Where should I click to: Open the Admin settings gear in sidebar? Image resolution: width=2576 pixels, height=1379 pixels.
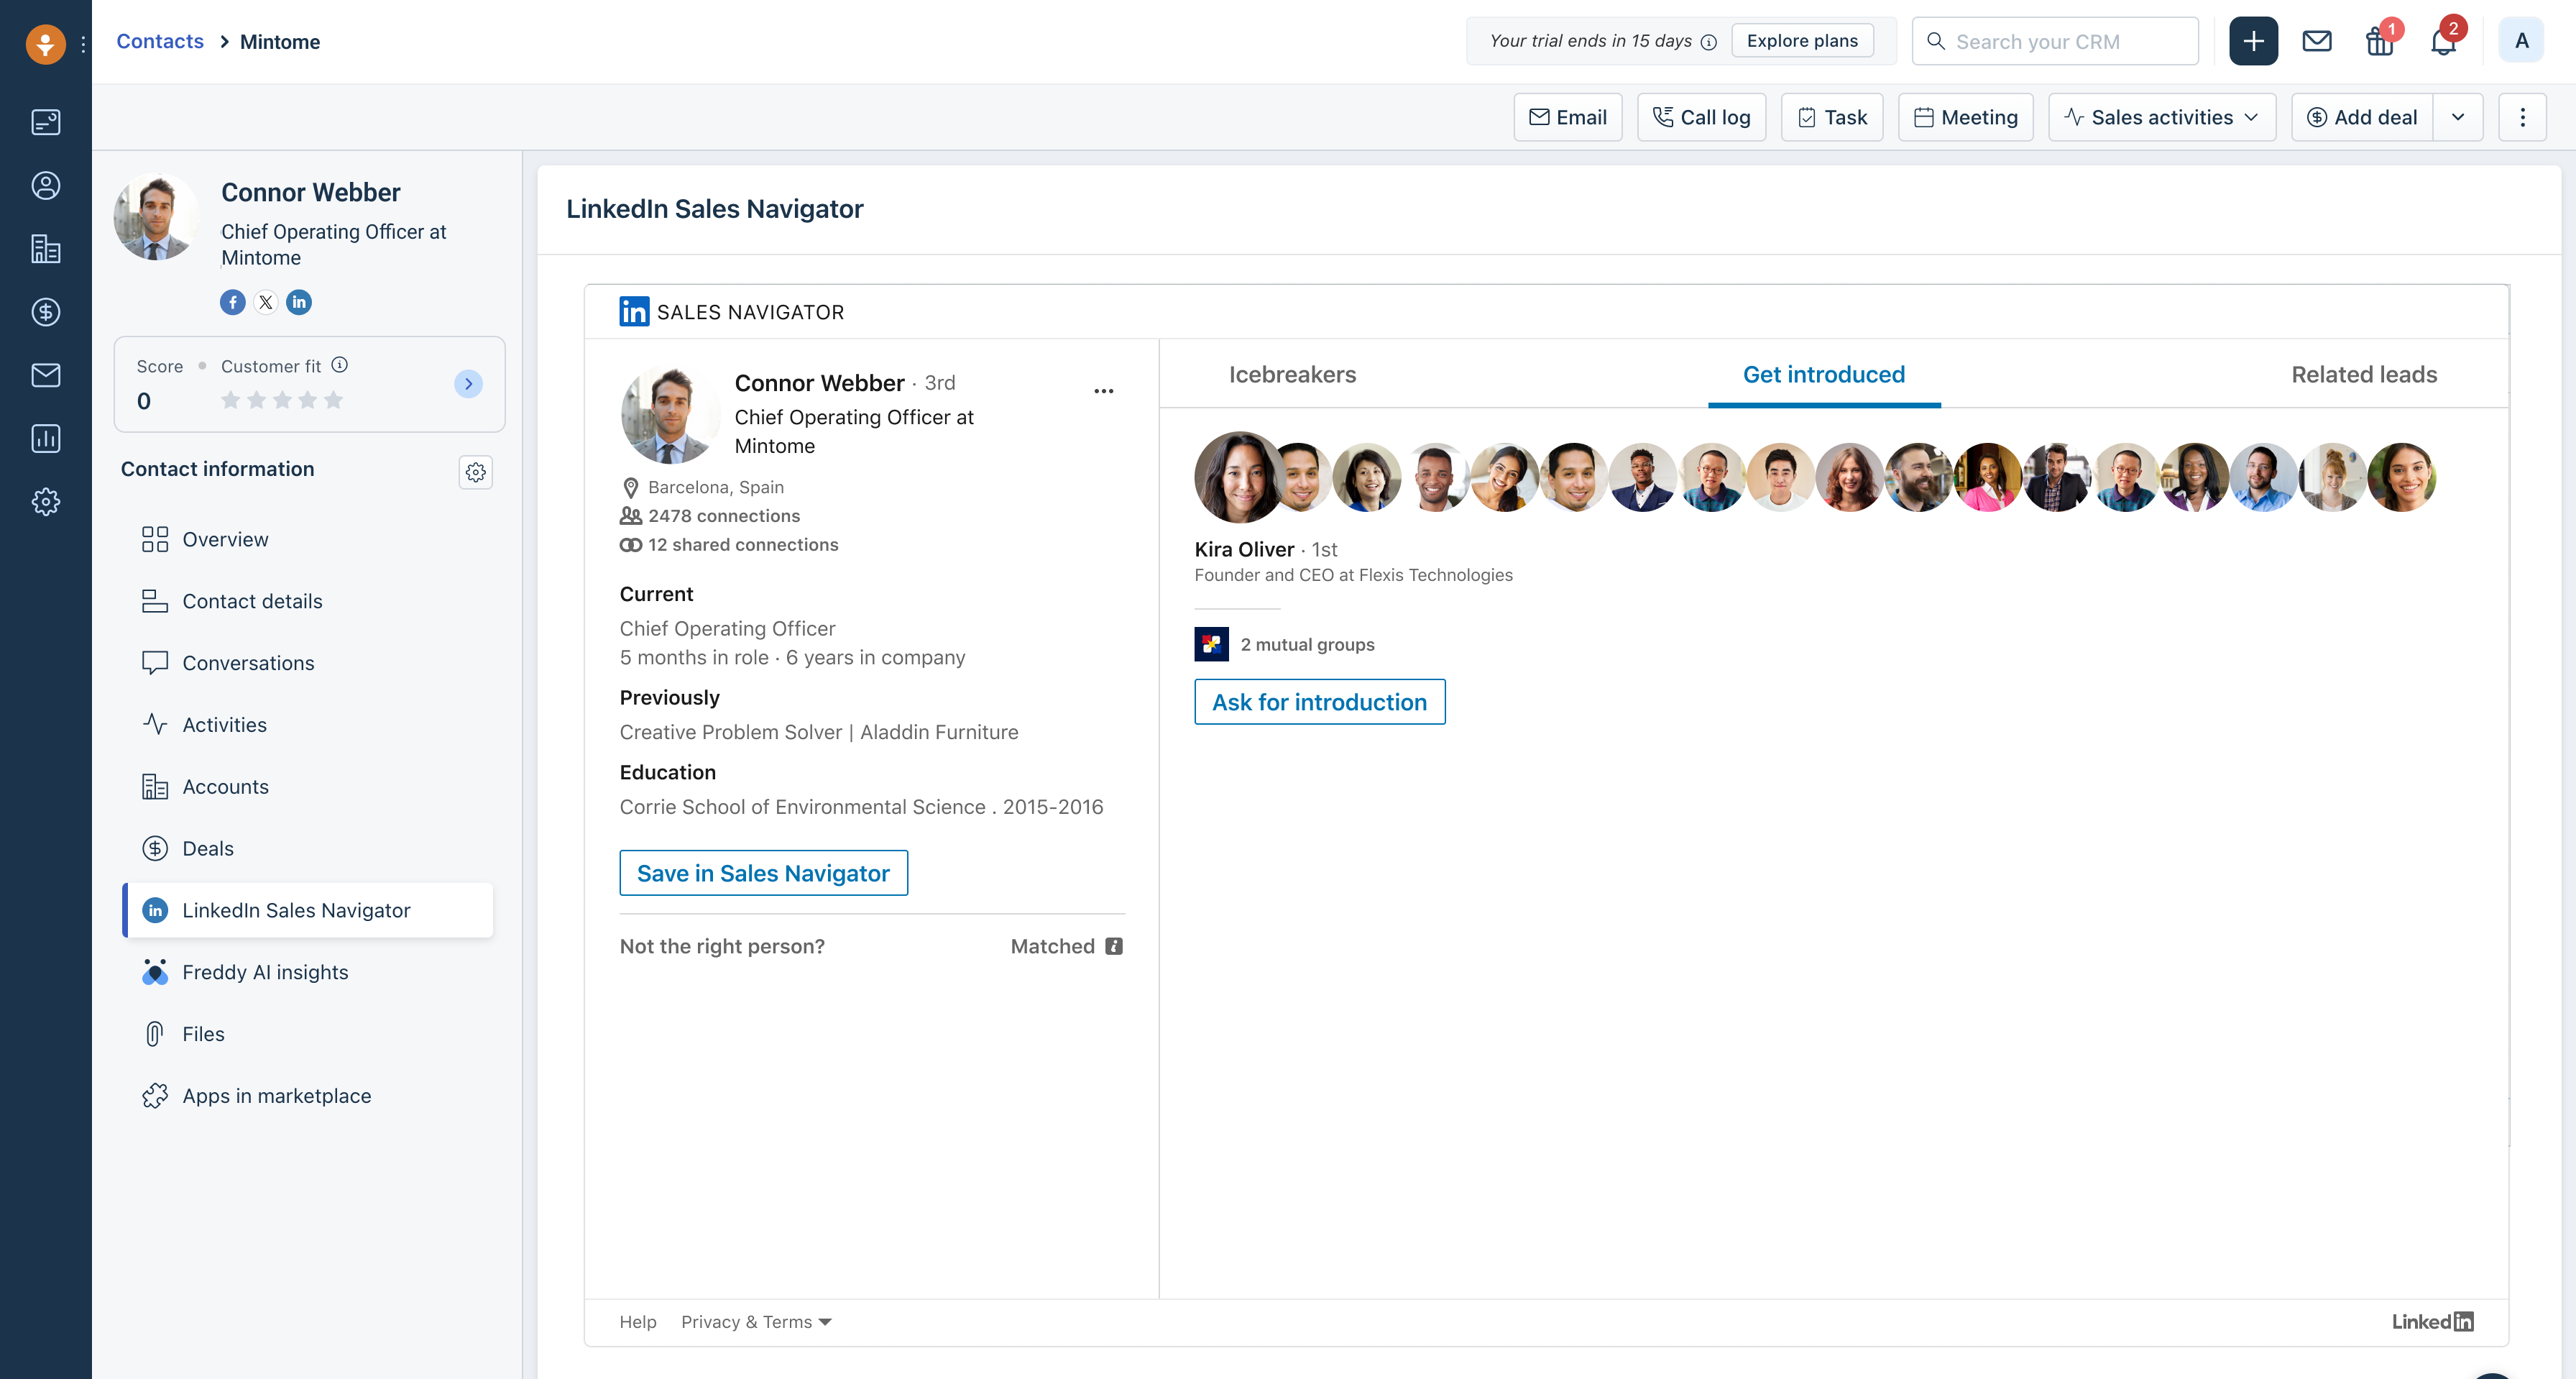coord(46,501)
